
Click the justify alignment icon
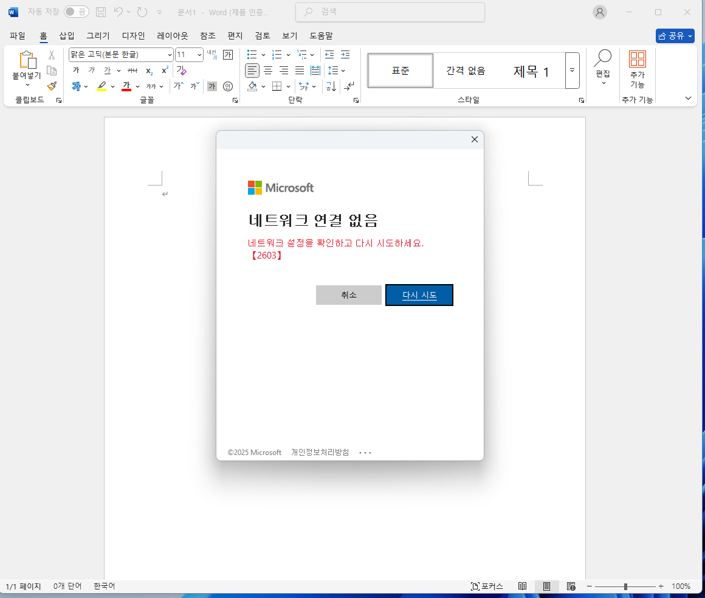(x=300, y=70)
